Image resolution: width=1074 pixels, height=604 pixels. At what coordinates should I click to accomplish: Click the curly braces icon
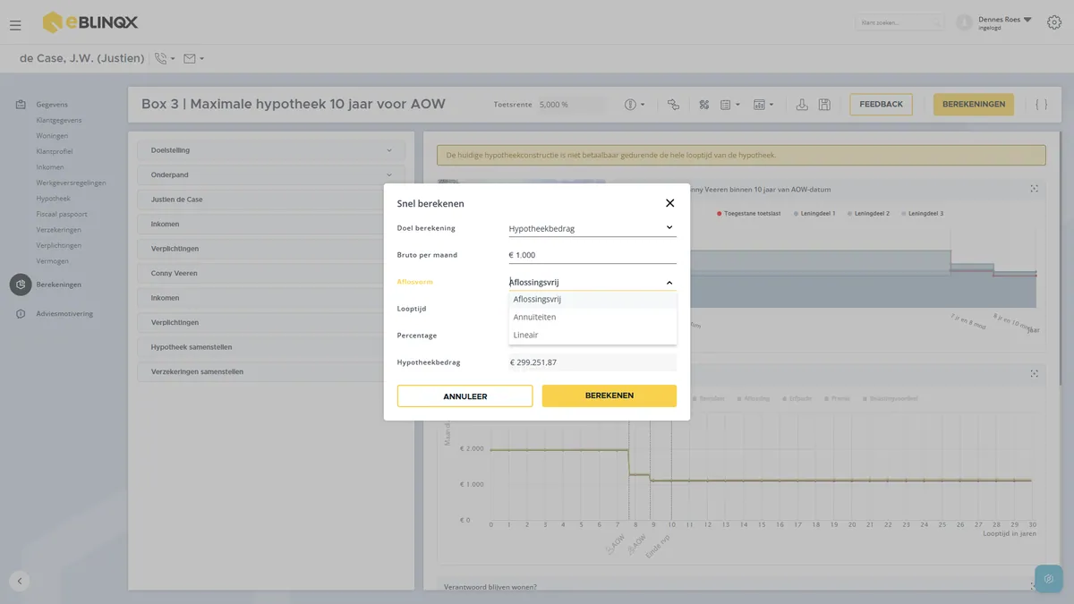[1041, 105]
